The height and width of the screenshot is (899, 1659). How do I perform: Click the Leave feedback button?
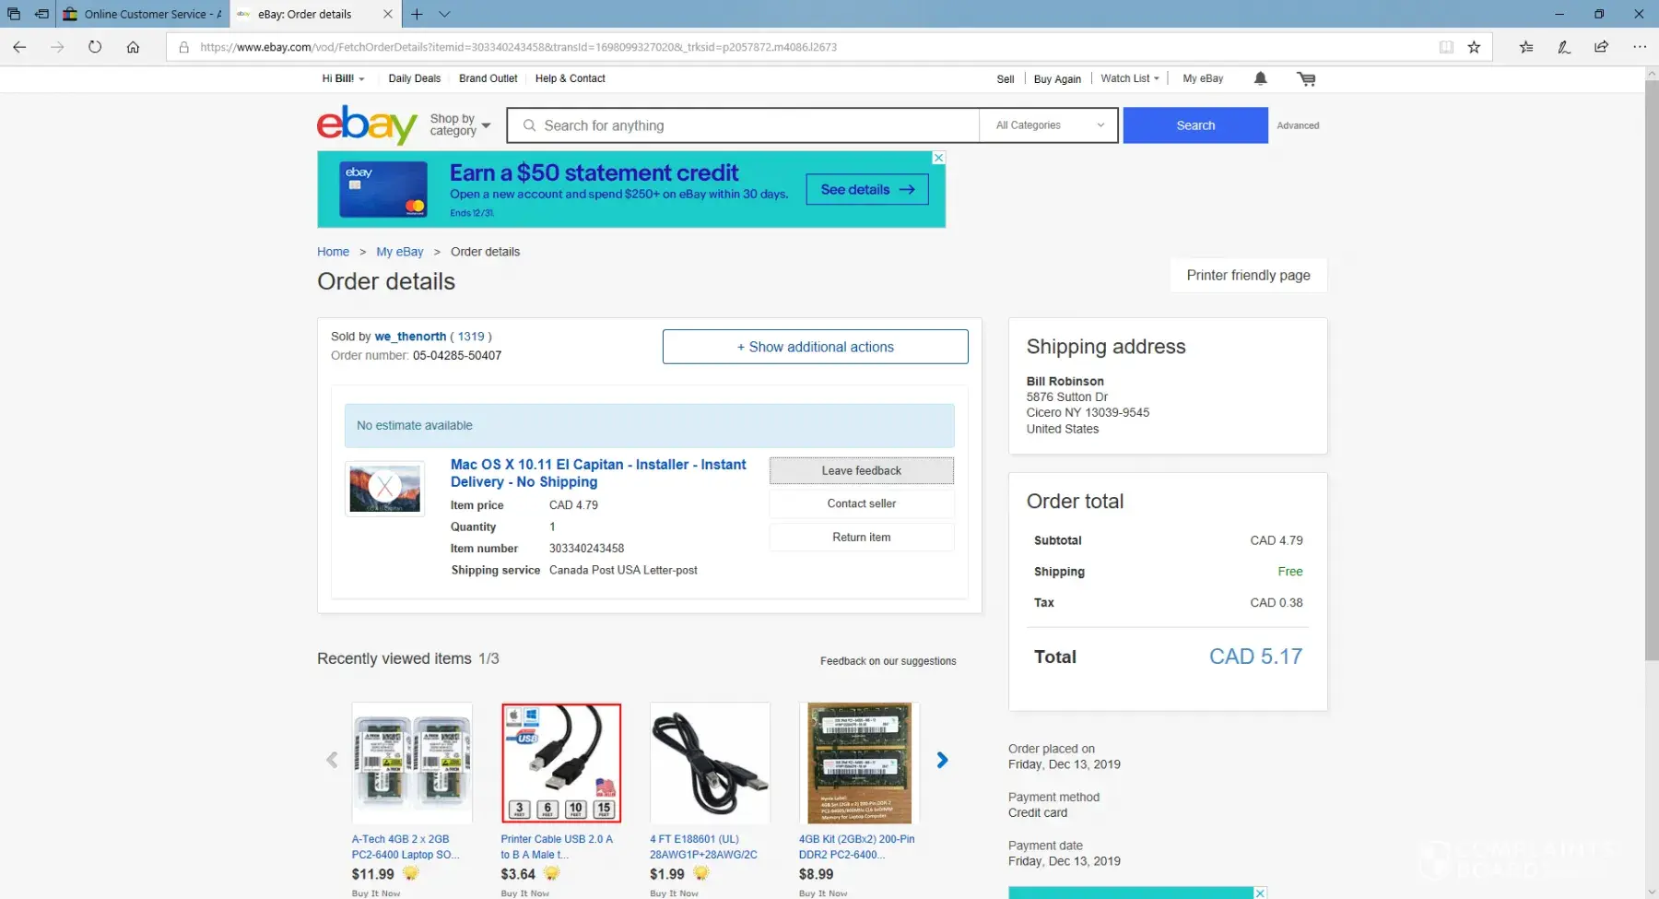[x=861, y=470]
